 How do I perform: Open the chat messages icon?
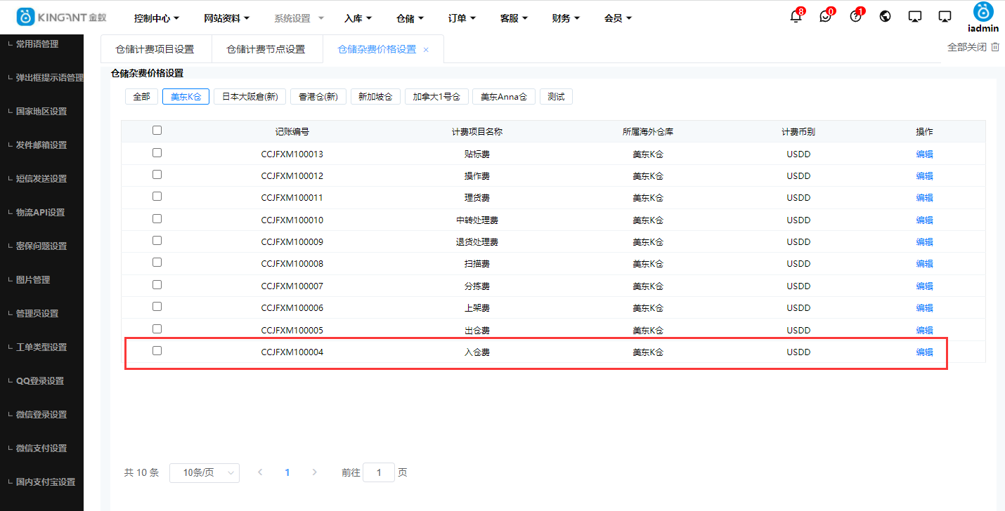click(x=825, y=15)
